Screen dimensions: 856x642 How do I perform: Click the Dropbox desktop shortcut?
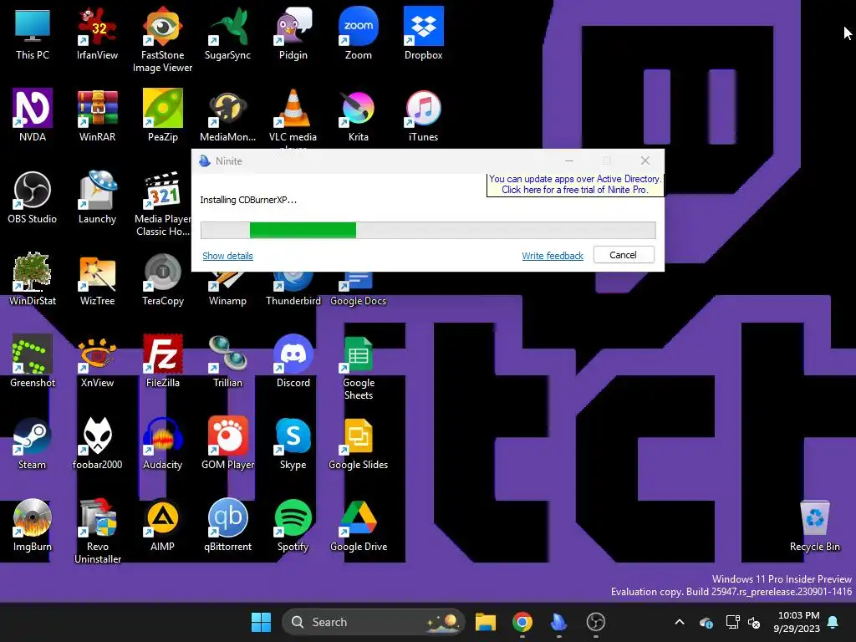[423, 33]
